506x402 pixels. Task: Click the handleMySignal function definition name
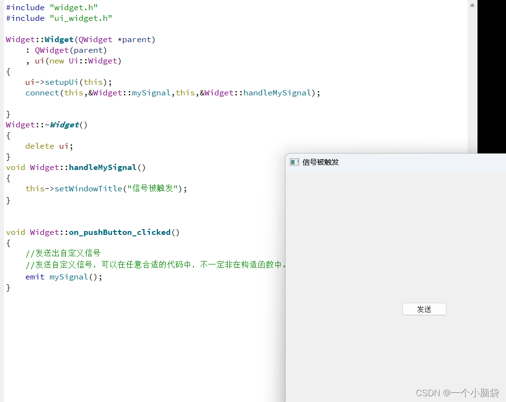[103, 167]
